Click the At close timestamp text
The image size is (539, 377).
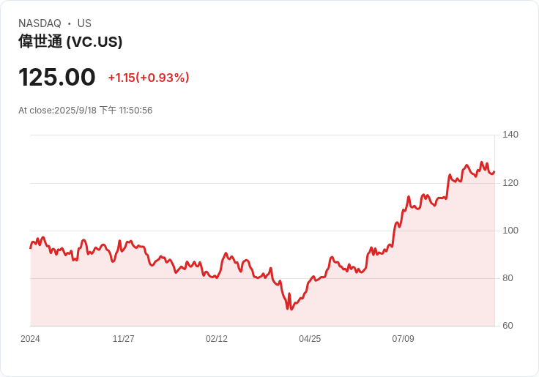[x=86, y=111]
